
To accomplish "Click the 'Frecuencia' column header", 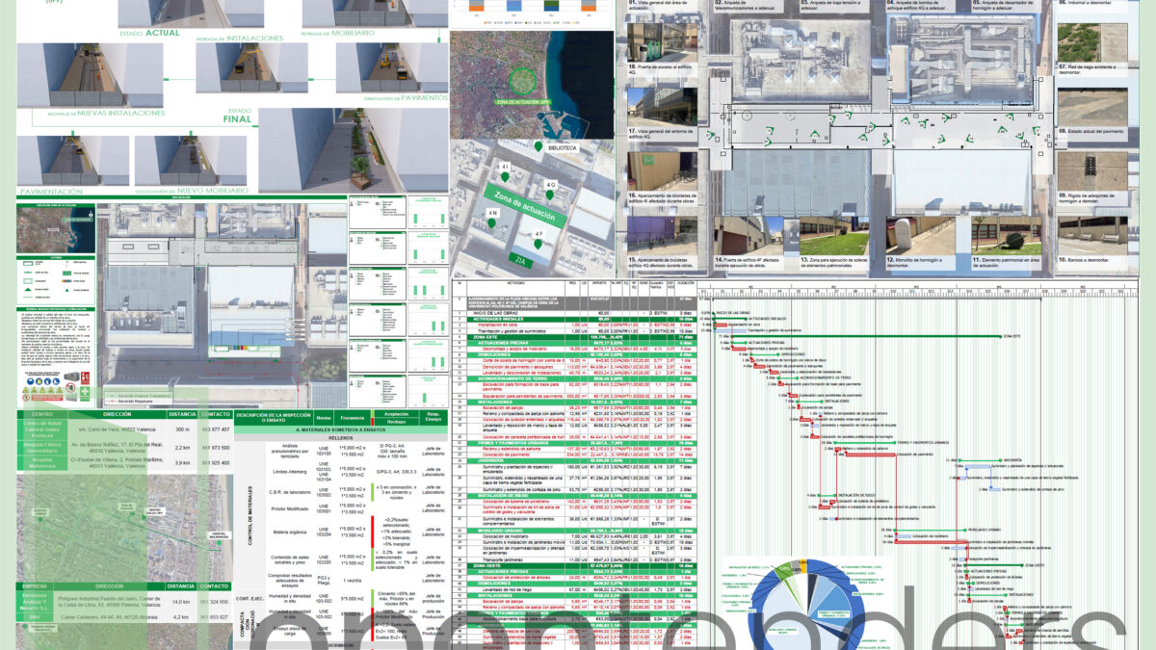I will (x=352, y=417).
